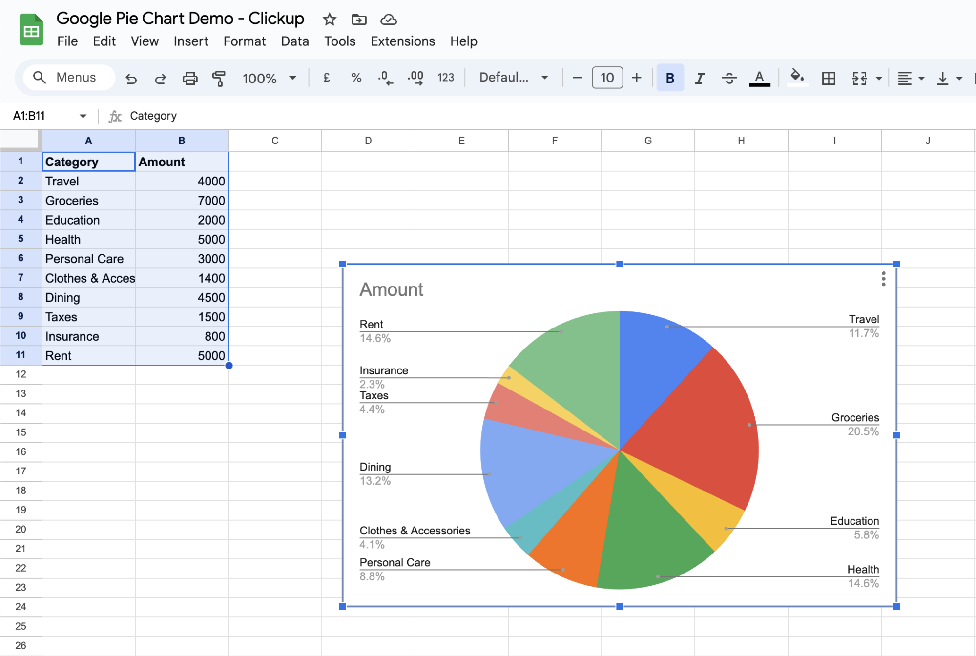Click the cloud document status icon
The height and width of the screenshot is (656, 976).
(x=389, y=20)
